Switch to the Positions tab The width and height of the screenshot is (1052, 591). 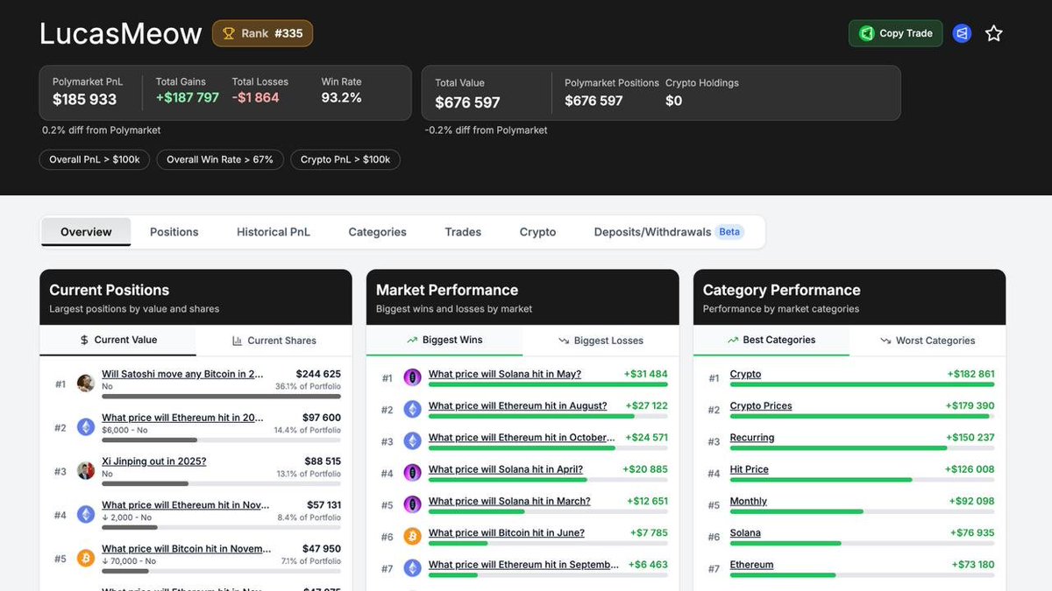[x=174, y=232]
